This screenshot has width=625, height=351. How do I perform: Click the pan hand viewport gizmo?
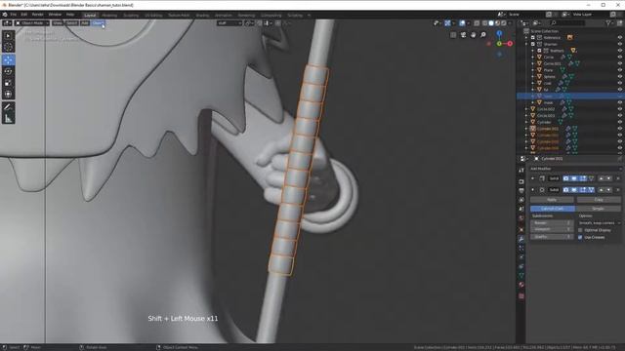point(473,35)
